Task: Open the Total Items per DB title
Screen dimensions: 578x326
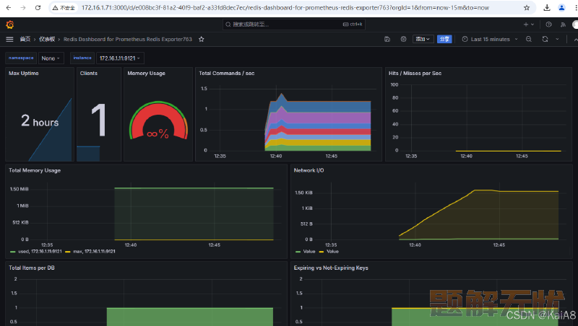Action: (x=32, y=268)
